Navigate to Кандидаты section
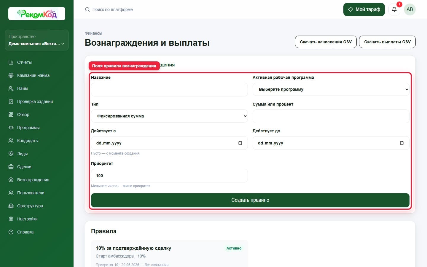This screenshot has height=267, width=427. tap(37, 141)
